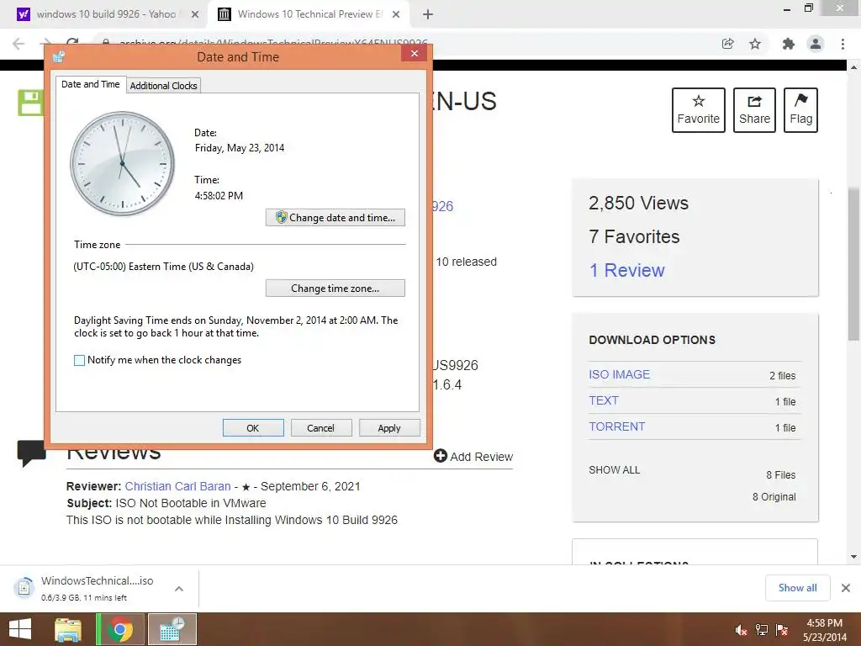
Task: Click SHOW ALL files link
Action: click(615, 470)
